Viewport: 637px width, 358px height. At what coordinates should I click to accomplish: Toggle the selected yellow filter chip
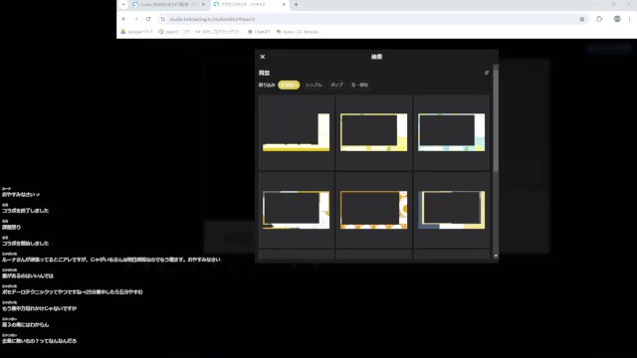[289, 85]
